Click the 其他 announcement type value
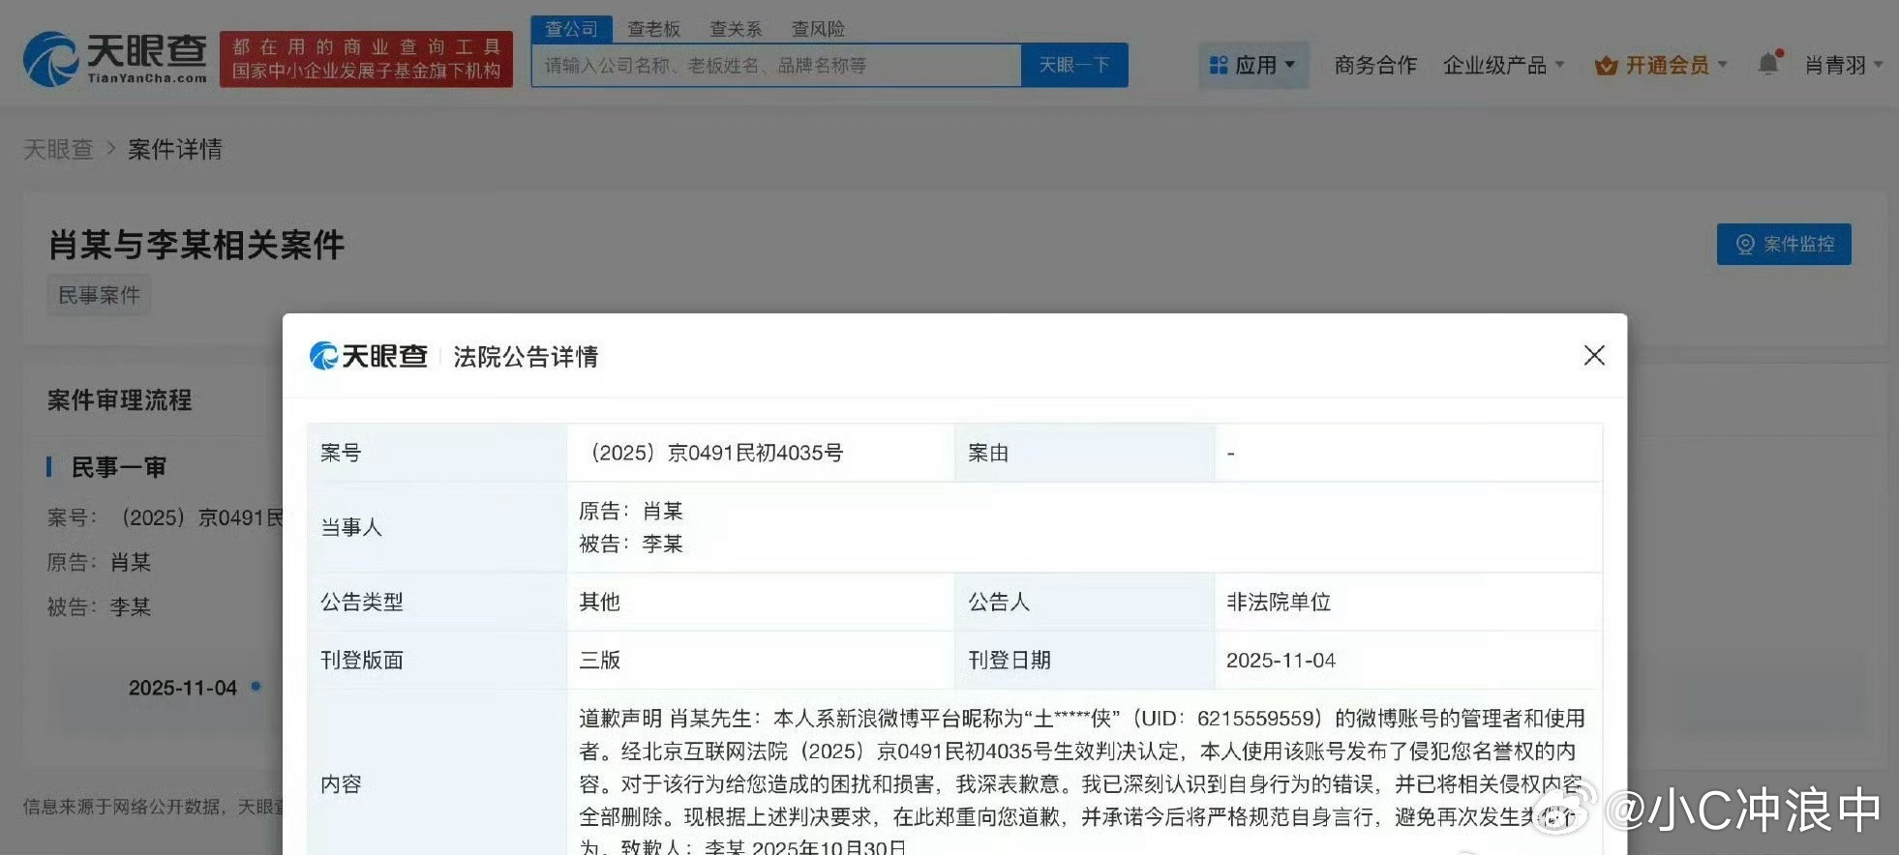Viewport: 1899px width, 855px height. click(x=599, y=602)
